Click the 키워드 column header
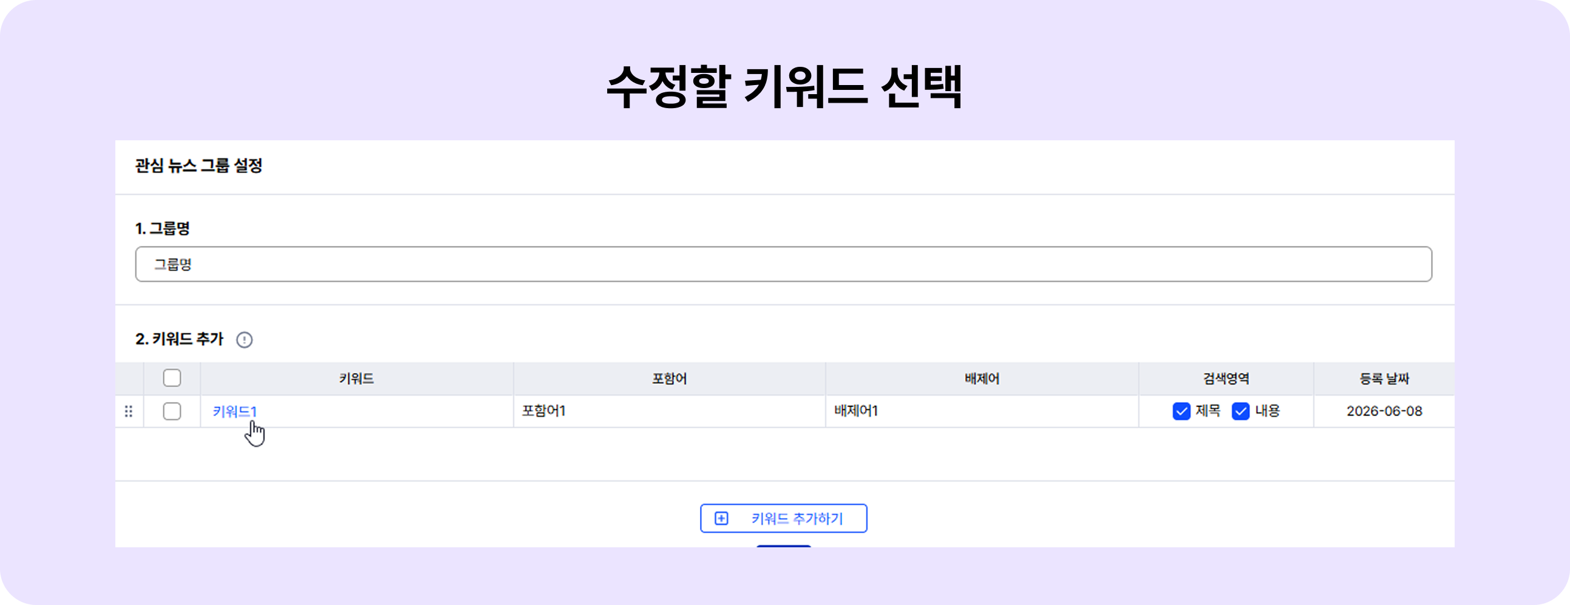Viewport: 1570px width, 605px height. coord(356,379)
